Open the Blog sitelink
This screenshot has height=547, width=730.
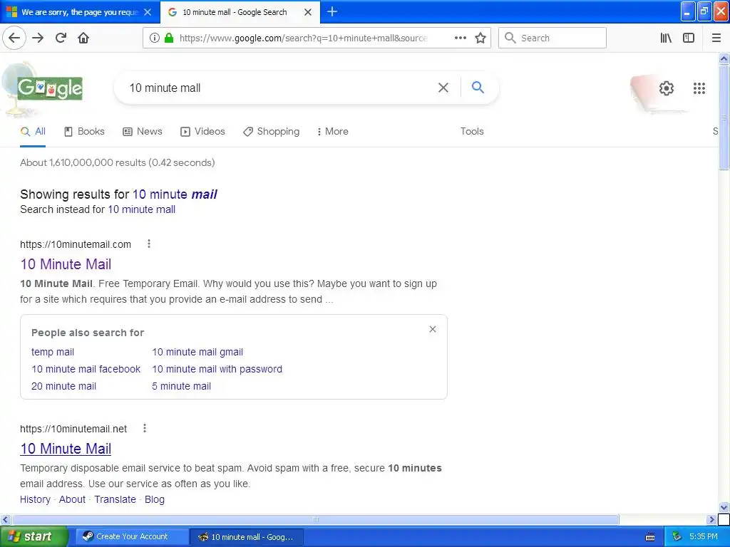pyautogui.click(x=155, y=499)
